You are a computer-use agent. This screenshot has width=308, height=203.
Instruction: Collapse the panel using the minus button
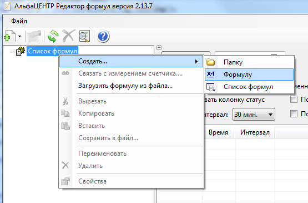(x=159, y=48)
